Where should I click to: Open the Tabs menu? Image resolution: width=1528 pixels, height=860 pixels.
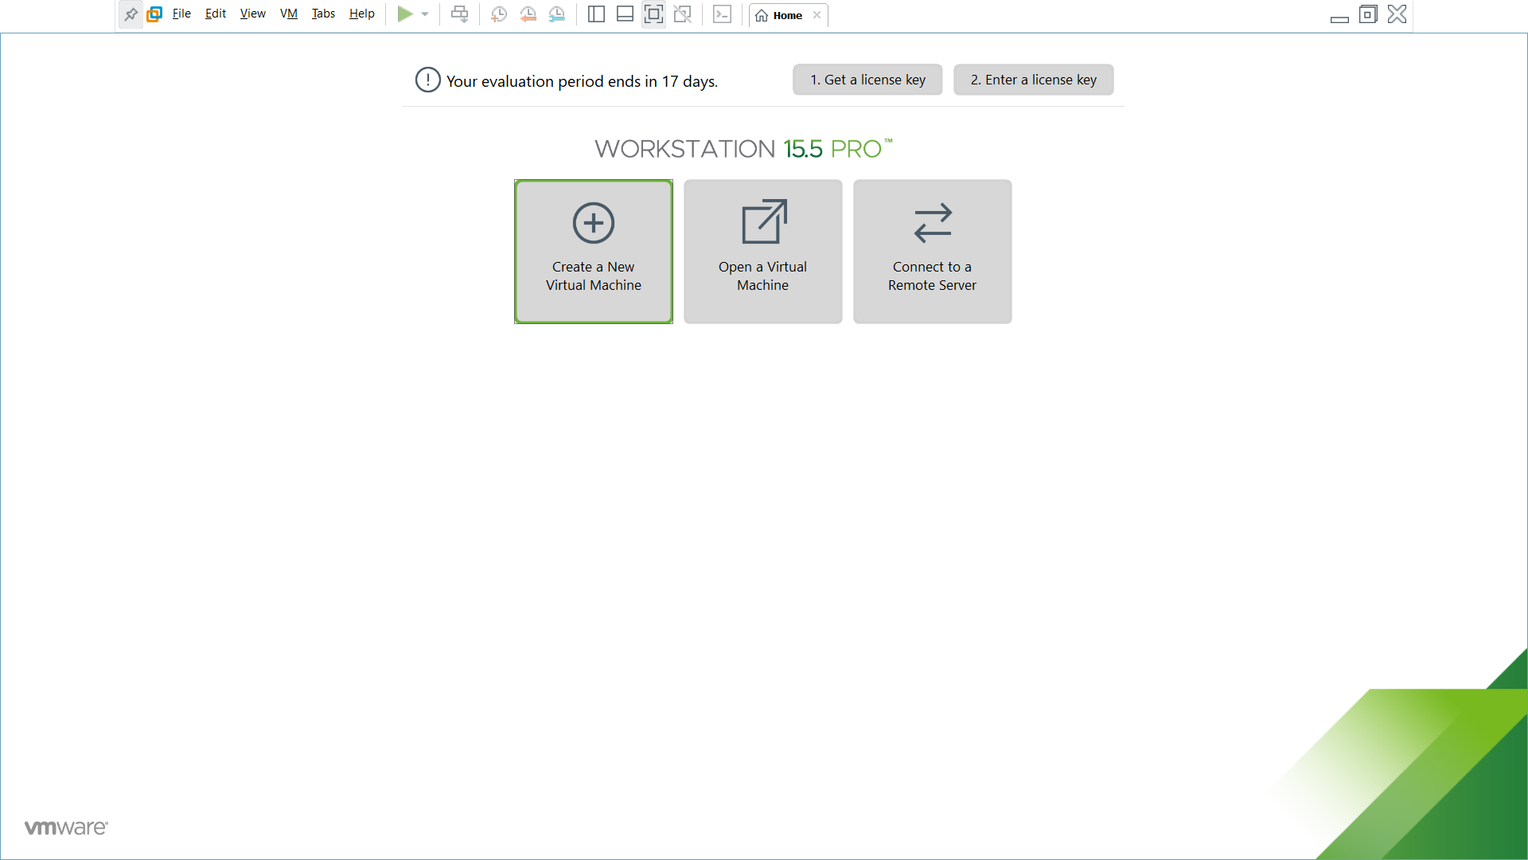coord(323,14)
